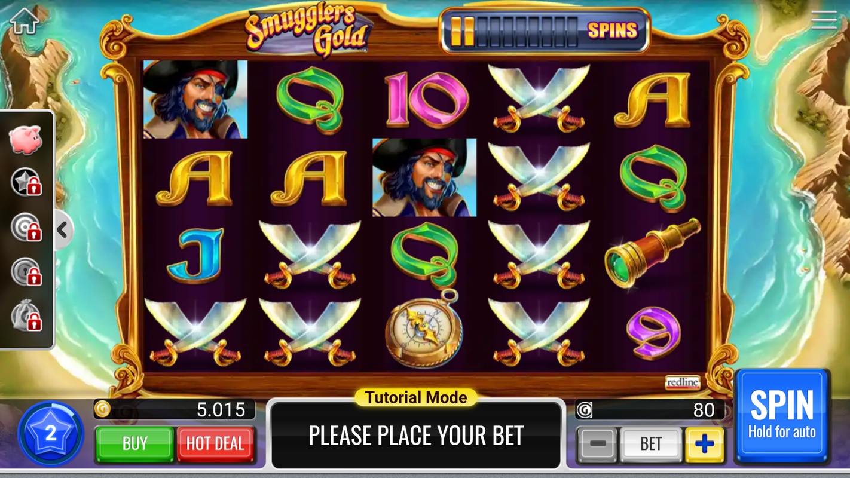The image size is (850, 478).
Task: Click the SPINS progress meter
Action: click(x=545, y=30)
